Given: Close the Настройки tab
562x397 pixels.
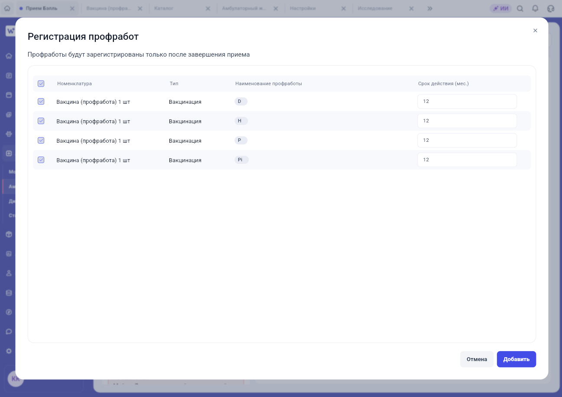Looking at the screenshot, I should [344, 8].
